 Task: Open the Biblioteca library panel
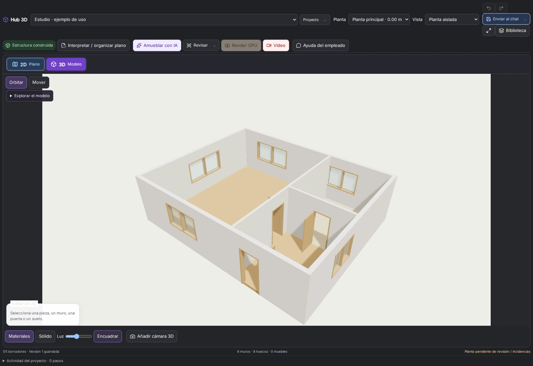tap(512, 31)
